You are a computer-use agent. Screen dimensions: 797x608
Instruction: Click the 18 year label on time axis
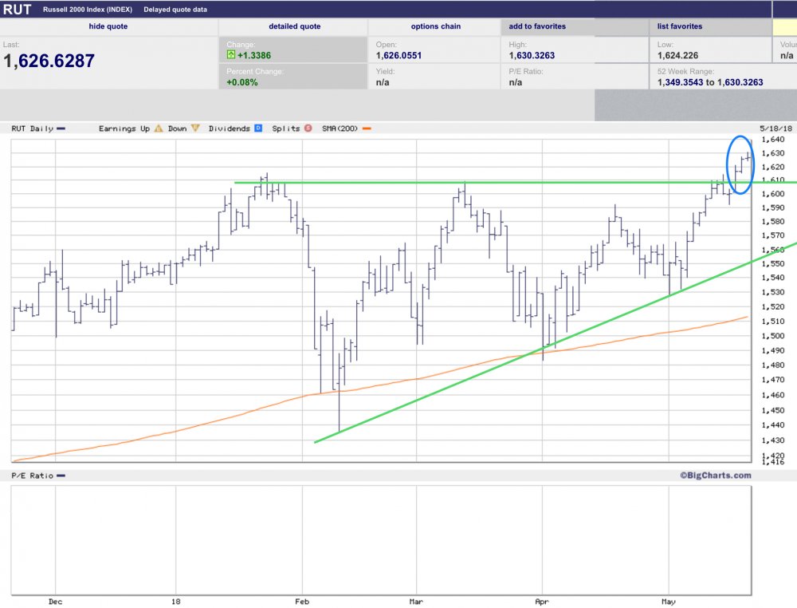click(176, 602)
